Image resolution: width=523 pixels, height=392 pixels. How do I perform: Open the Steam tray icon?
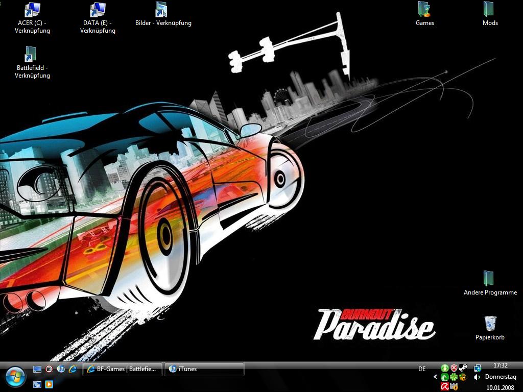(x=463, y=368)
